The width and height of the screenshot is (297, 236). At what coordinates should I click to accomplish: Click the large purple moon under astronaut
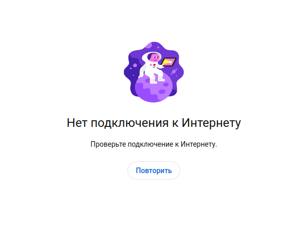click(x=154, y=88)
